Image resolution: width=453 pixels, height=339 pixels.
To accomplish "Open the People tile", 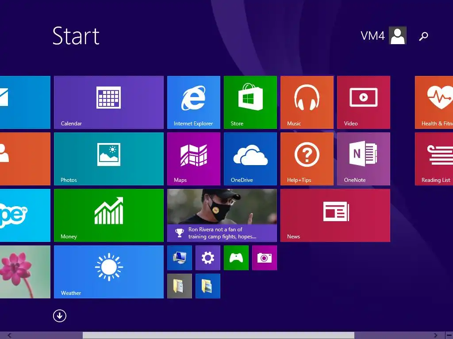I will tap(25, 159).
